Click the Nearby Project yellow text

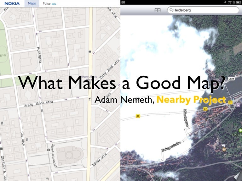(x=191, y=100)
